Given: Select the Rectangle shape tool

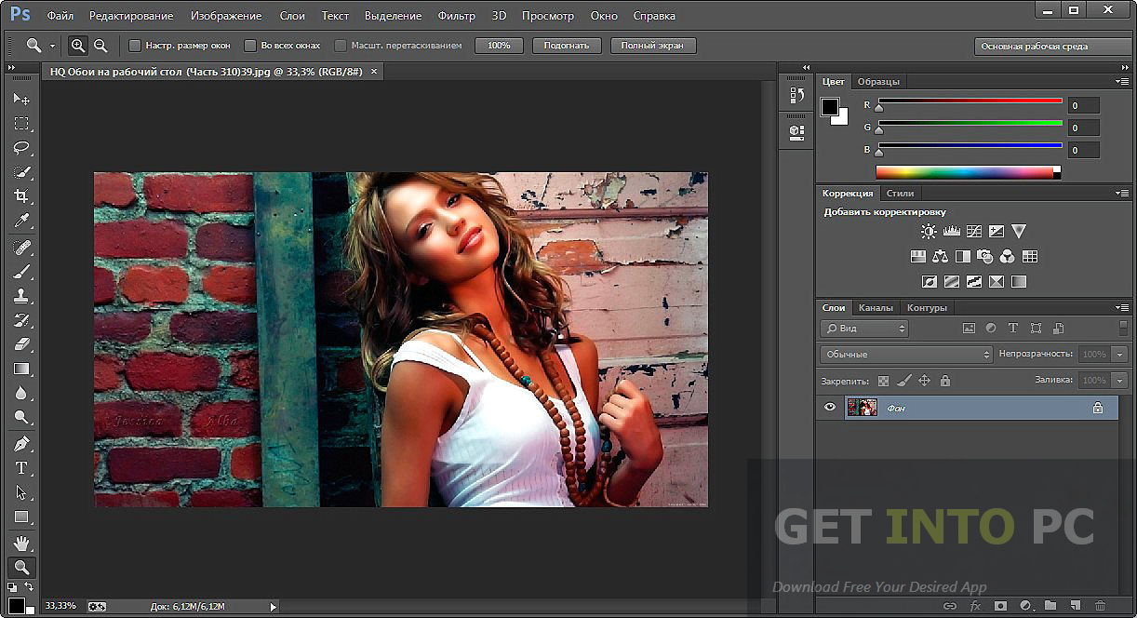Looking at the screenshot, I should click(20, 517).
